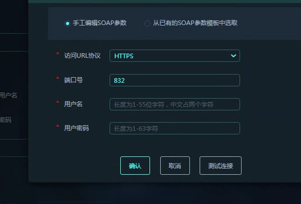
Task: Click the red asterisk beside 端口号
Action: [58, 78]
